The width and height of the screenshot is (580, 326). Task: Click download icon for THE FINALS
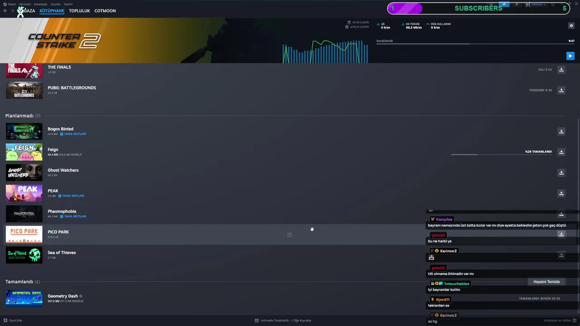[561, 70]
